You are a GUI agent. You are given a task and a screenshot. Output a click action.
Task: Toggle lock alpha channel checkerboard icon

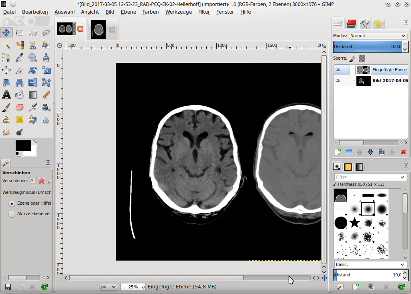tap(362, 58)
